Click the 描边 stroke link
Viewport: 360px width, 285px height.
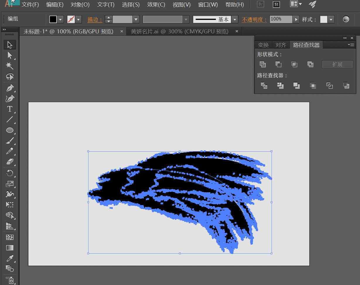click(x=95, y=20)
